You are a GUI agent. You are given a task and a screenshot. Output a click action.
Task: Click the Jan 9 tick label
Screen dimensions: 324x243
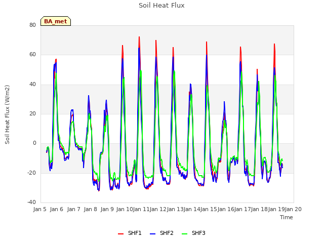(x=107, y=209)
